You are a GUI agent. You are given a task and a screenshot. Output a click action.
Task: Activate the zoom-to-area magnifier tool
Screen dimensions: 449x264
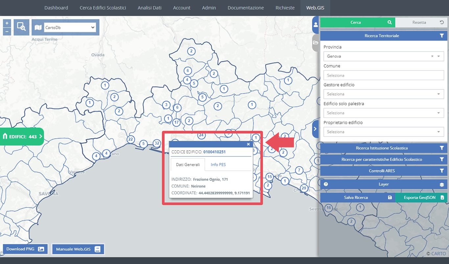21,27
